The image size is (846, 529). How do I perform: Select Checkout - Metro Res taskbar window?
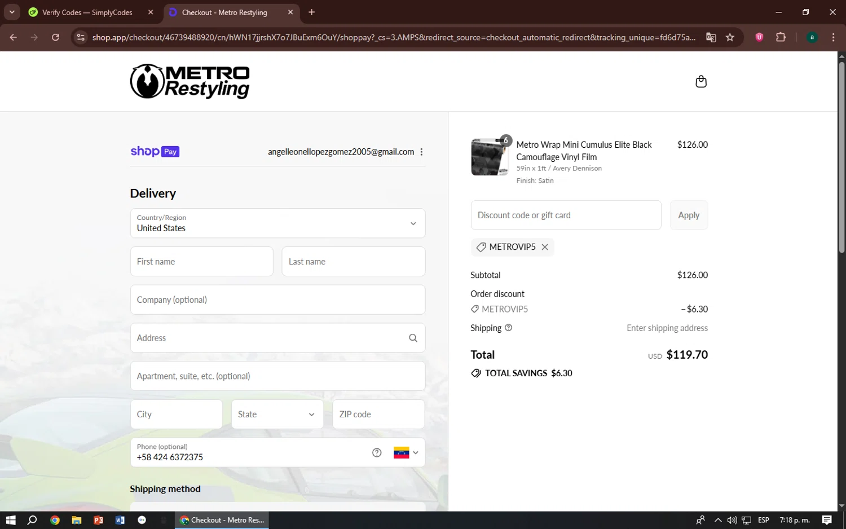[x=222, y=520]
